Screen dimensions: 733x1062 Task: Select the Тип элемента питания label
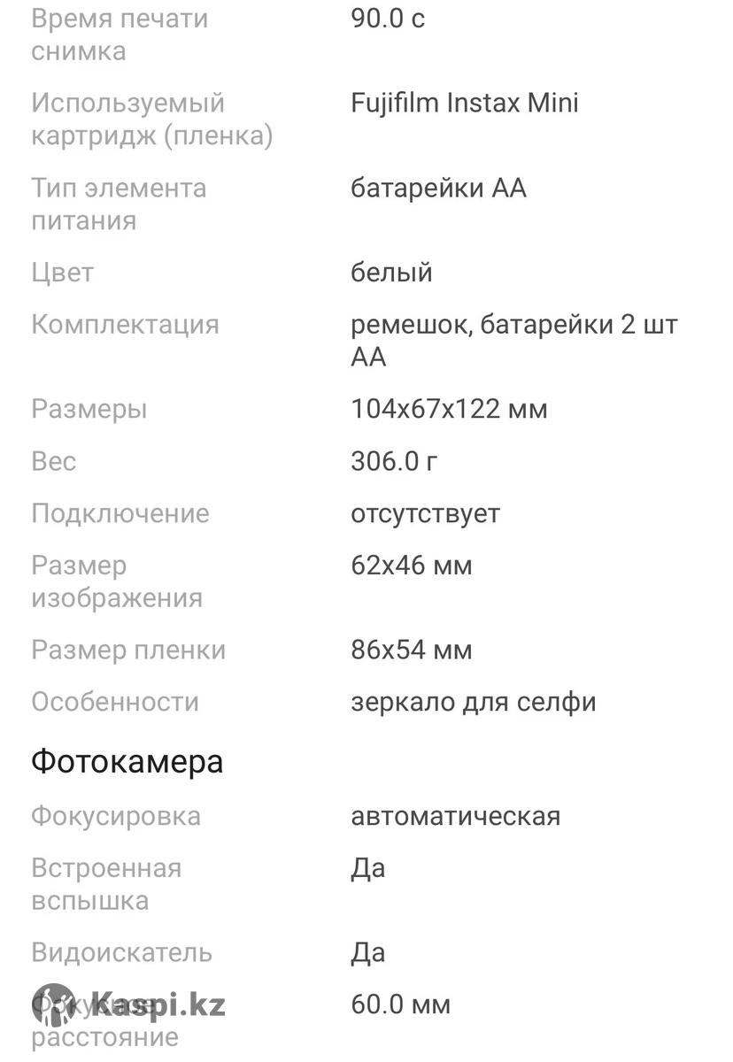[119, 204]
